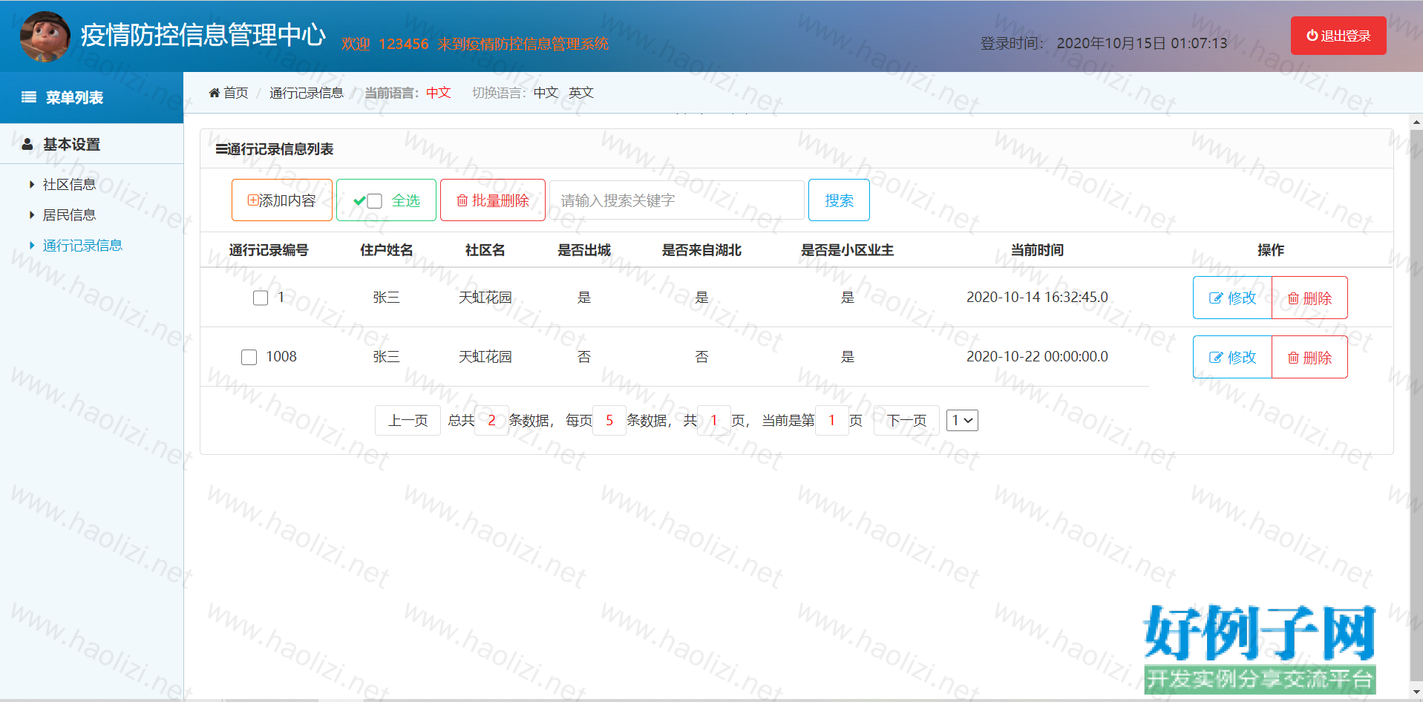Click the trash icon for record 1008
The height and width of the screenshot is (702, 1423).
click(1293, 358)
